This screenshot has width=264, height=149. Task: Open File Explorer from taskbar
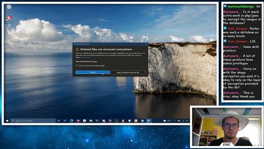[91, 121]
